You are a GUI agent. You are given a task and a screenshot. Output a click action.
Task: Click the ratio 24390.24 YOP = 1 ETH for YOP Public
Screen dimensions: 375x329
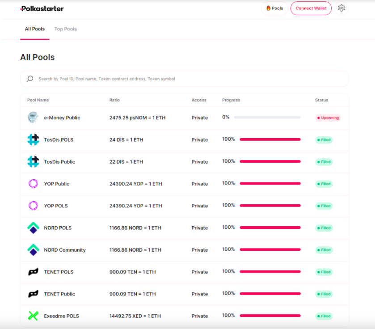[136, 184]
